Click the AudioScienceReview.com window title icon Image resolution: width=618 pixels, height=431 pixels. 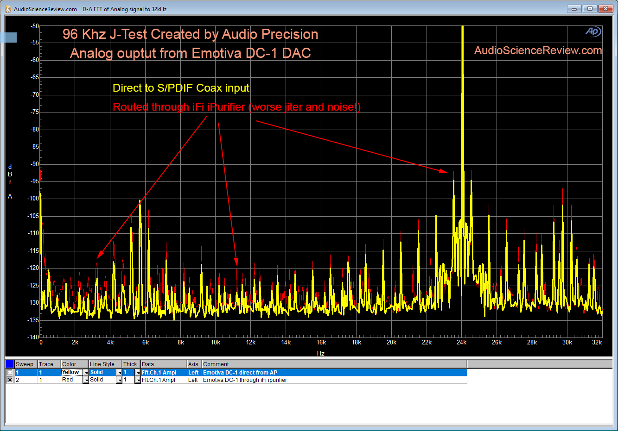[x=8, y=9]
